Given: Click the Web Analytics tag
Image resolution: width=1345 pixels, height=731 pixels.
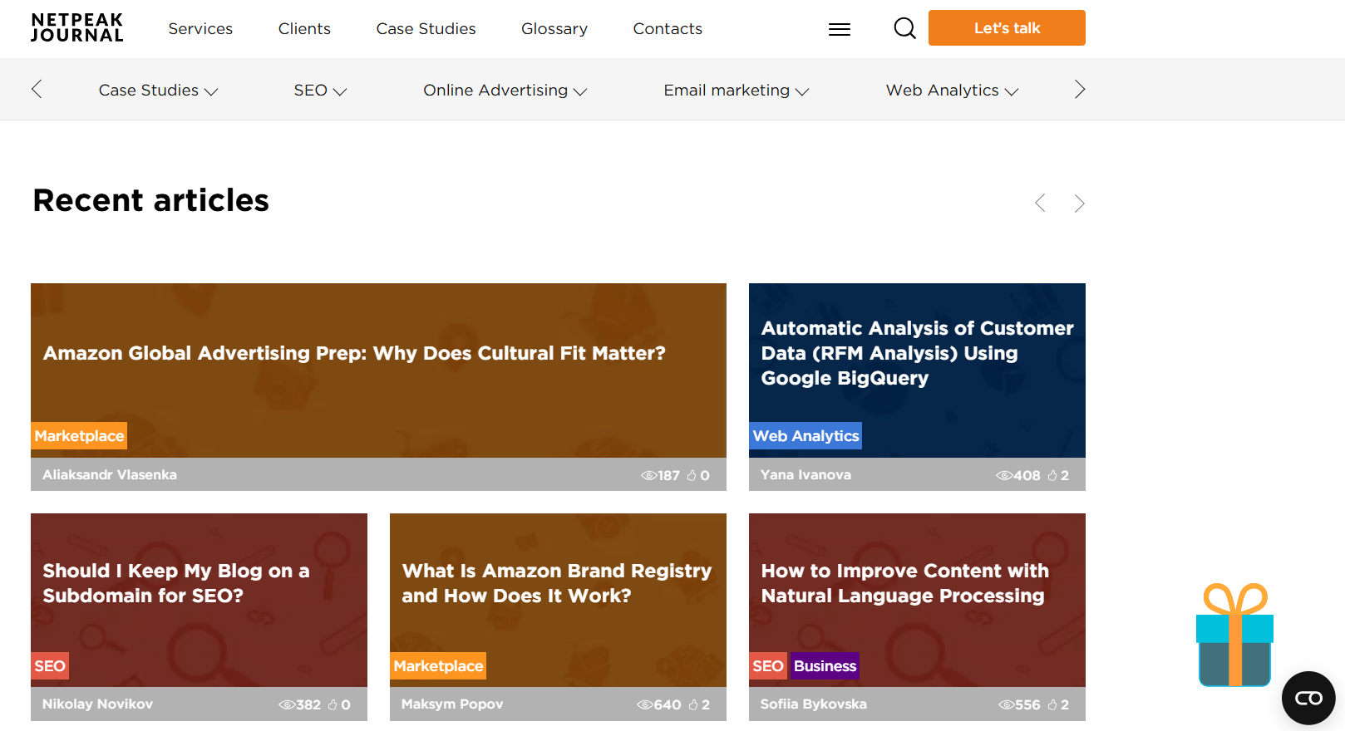Looking at the screenshot, I should [x=806, y=436].
